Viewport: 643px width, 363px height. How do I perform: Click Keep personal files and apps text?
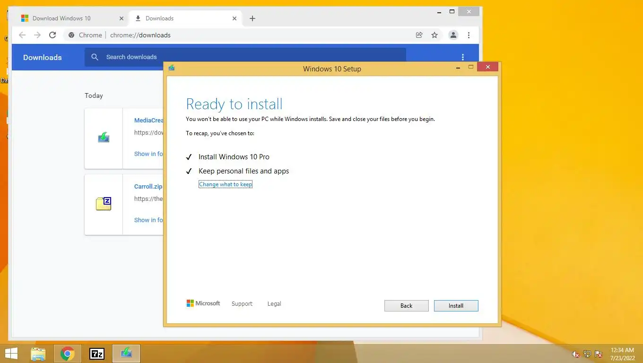(x=243, y=171)
